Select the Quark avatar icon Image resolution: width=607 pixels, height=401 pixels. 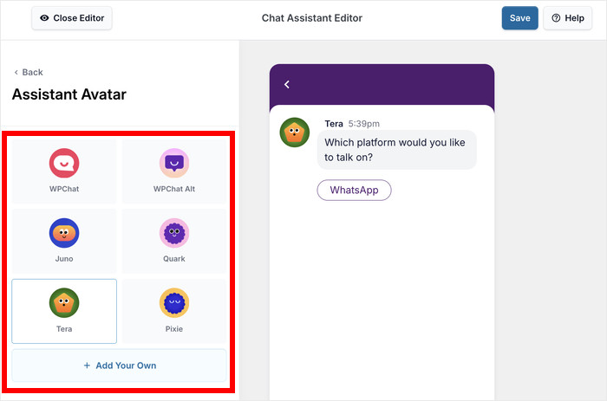point(174,232)
